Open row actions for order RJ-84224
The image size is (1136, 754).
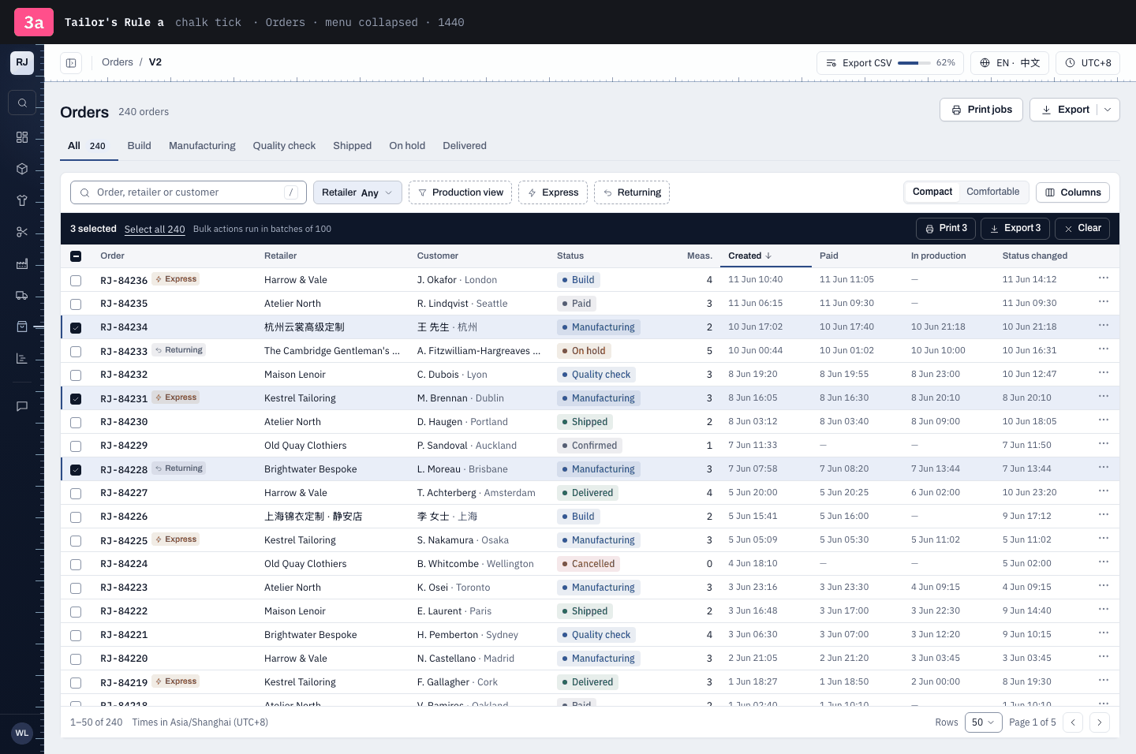click(x=1104, y=562)
